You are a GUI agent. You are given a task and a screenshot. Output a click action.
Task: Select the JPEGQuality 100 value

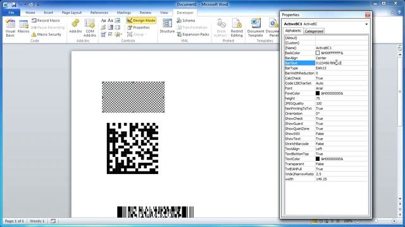pyautogui.click(x=342, y=103)
